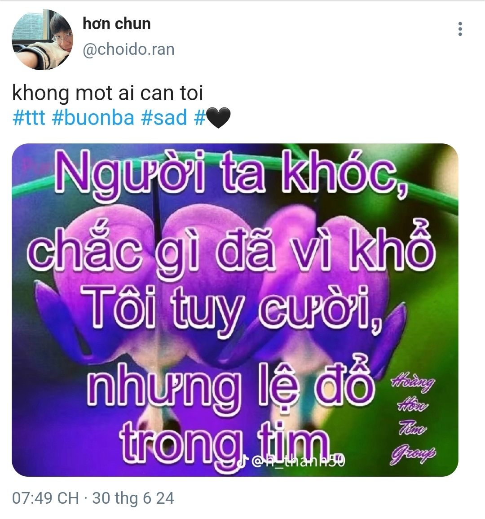
Task: Open the three-dot more options menu
Action: [x=460, y=29]
